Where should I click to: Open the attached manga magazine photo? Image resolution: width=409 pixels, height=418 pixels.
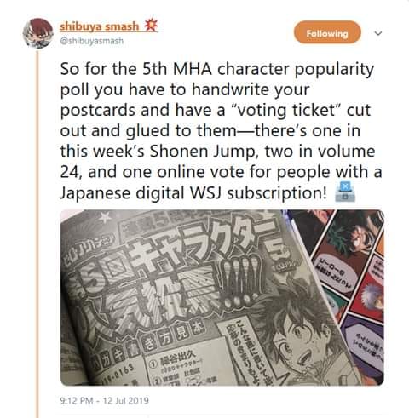click(x=222, y=298)
